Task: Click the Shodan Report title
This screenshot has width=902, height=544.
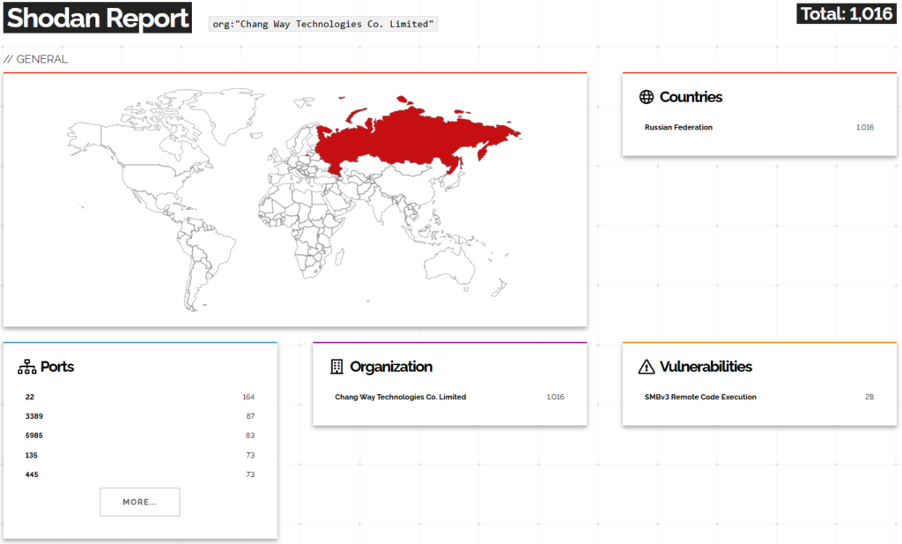Action: (98, 18)
